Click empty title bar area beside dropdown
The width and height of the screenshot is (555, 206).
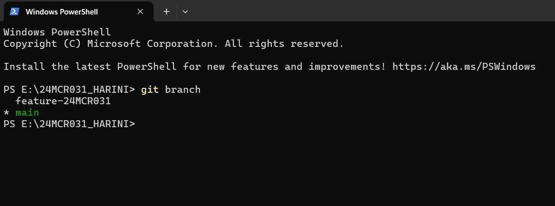click(371, 10)
